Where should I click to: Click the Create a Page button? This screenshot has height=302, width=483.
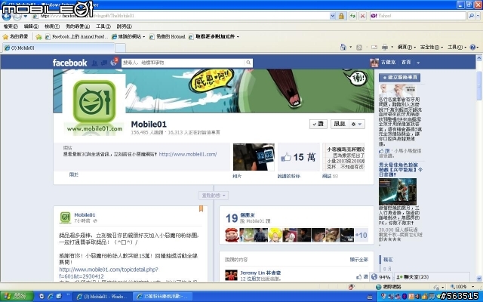coord(399,77)
